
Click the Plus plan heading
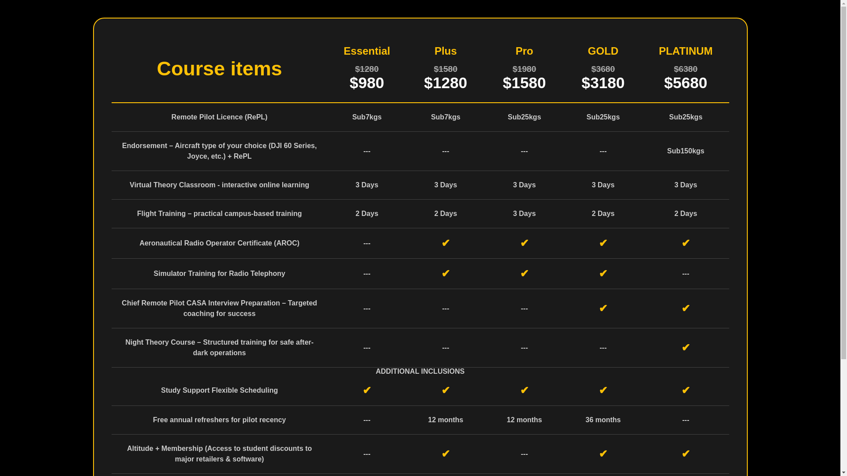click(x=446, y=51)
